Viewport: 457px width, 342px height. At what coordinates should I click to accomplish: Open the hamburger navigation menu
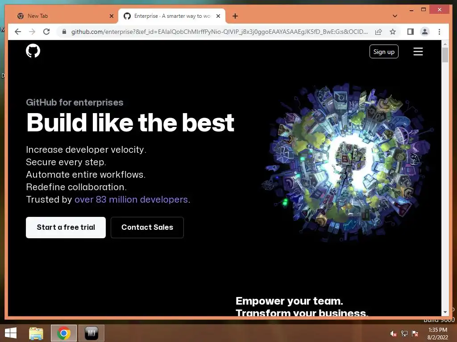click(418, 52)
